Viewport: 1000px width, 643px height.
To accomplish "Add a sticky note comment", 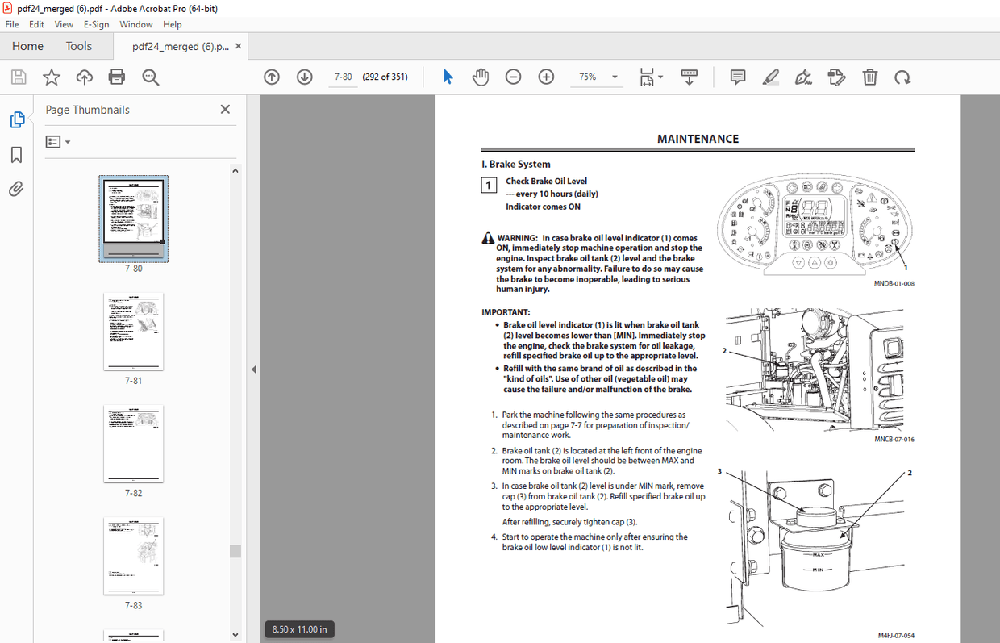I will click(737, 77).
